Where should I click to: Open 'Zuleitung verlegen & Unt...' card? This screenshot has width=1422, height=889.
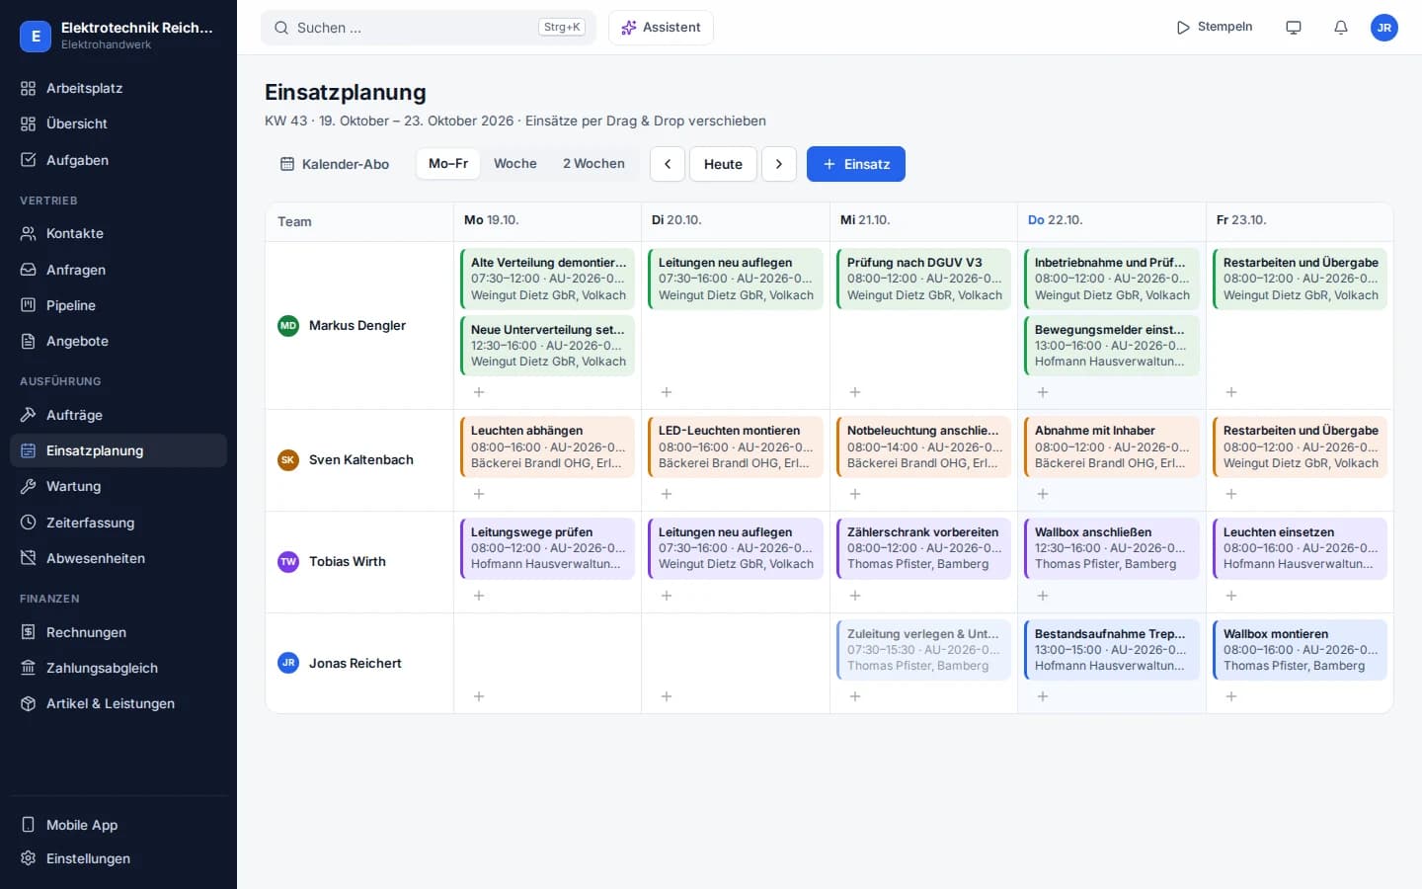click(923, 650)
